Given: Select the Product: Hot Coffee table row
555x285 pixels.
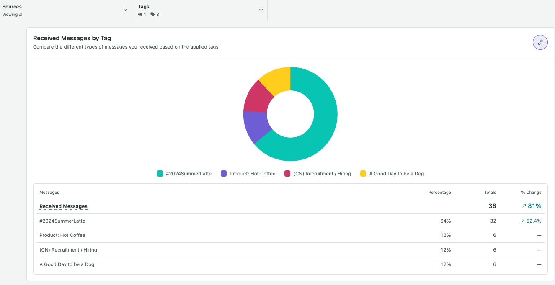Looking at the screenshot, I should click(290, 235).
